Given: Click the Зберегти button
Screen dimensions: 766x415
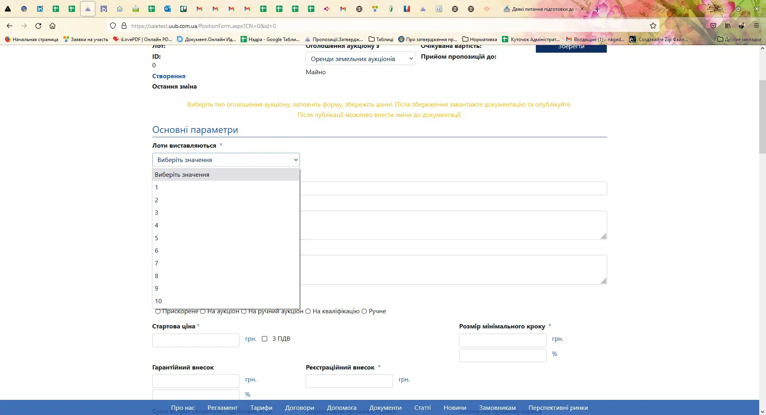Looking at the screenshot, I should click(x=571, y=48).
